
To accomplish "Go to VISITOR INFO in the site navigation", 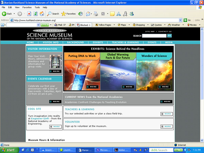I will coord(51,42).
